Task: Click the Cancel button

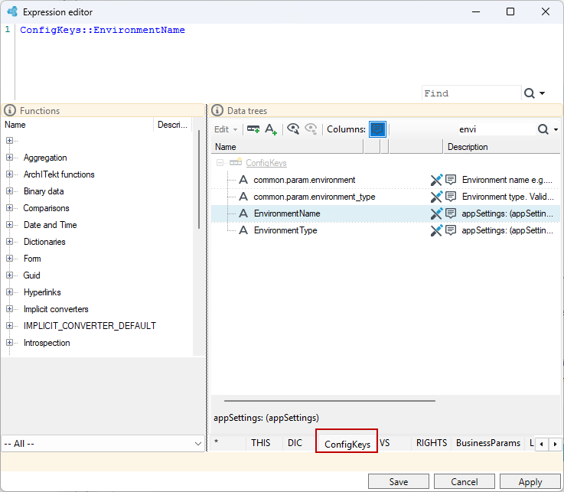Action: tap(464, 482)
